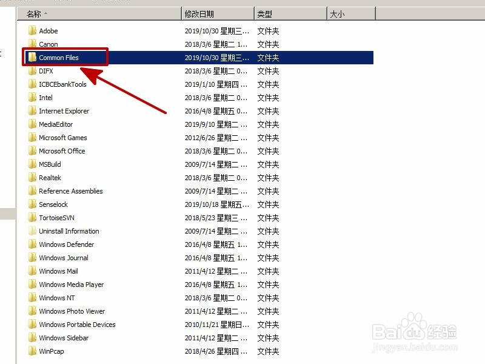
Task: Click the Canon folder icon
Action: coord(33,44)
